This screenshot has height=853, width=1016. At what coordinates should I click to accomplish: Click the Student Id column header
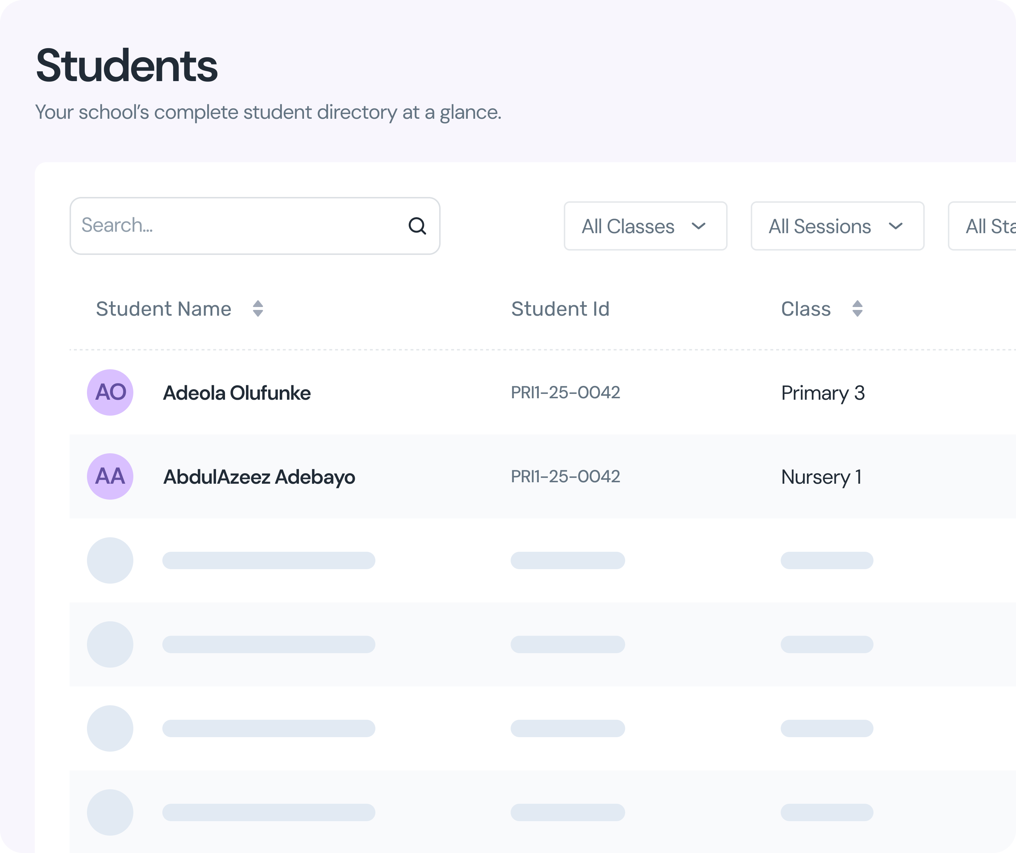pos(560,308)
